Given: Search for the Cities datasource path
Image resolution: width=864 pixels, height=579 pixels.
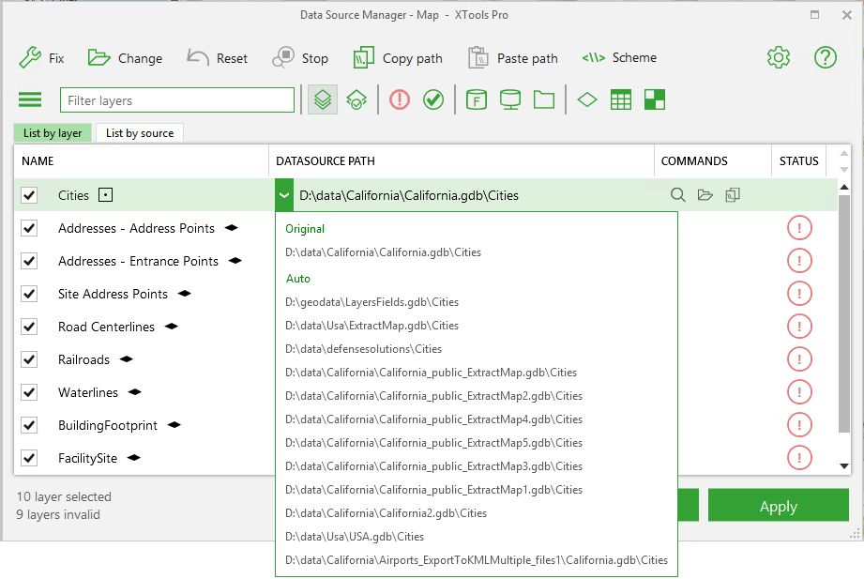Looking at the screenshot, I should point(677,194).
